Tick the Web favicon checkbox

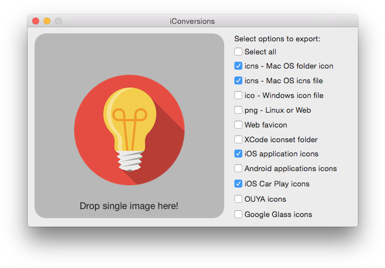[x=238, y=125]
